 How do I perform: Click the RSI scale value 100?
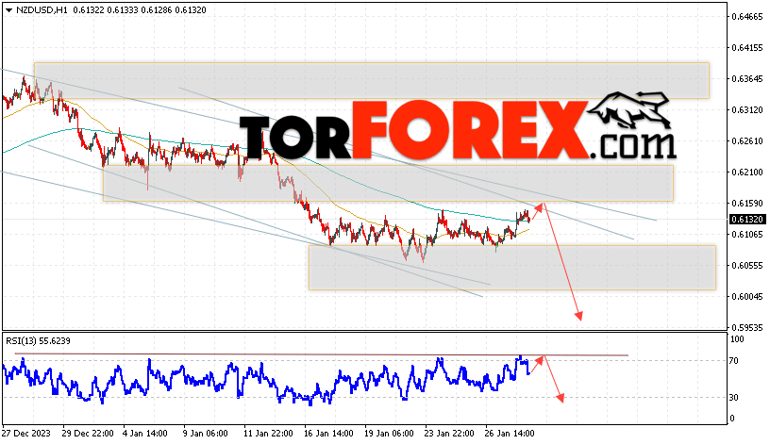point(737,339)
